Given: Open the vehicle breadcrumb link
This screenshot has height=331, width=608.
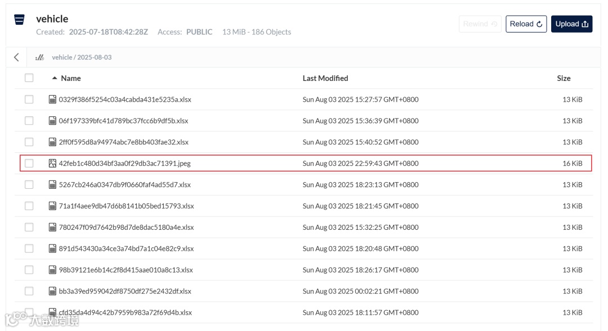Looking at the screenshot, I should [x=62, y=57].
